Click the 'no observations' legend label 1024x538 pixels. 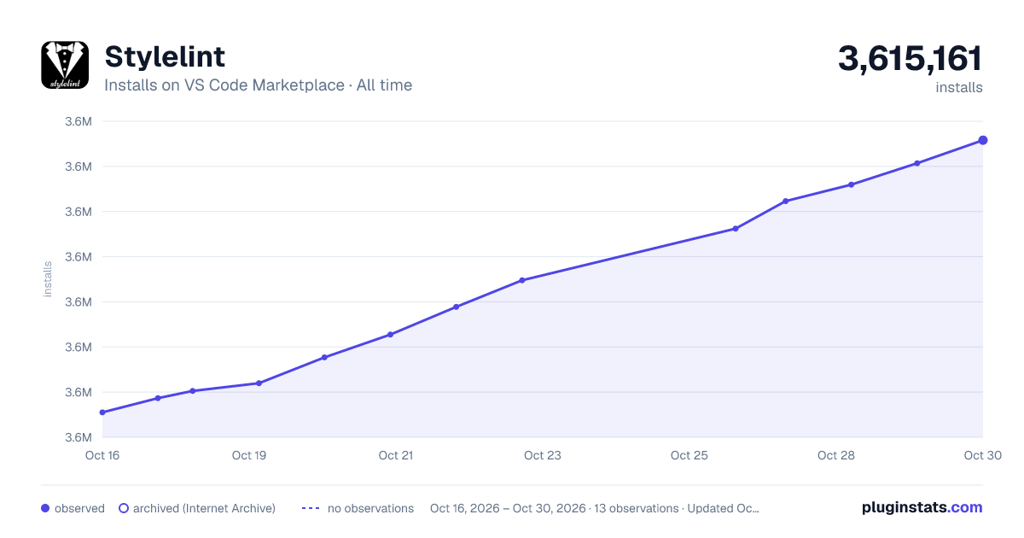[x=370, y=508]
